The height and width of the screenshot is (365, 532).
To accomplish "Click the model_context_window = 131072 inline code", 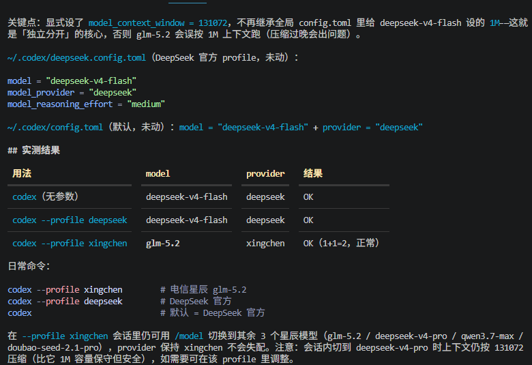I will (x=158, y=23).
